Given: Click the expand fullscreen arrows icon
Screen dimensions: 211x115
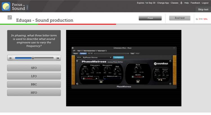Looking at the screenshot, I should pyautogui.click(x=10, y=17).
